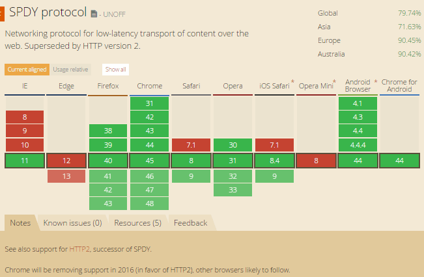Click the orange hash icon left of title
Viewport: 424px width, 277px height.
pyautogui.click(x=1, y=12)
